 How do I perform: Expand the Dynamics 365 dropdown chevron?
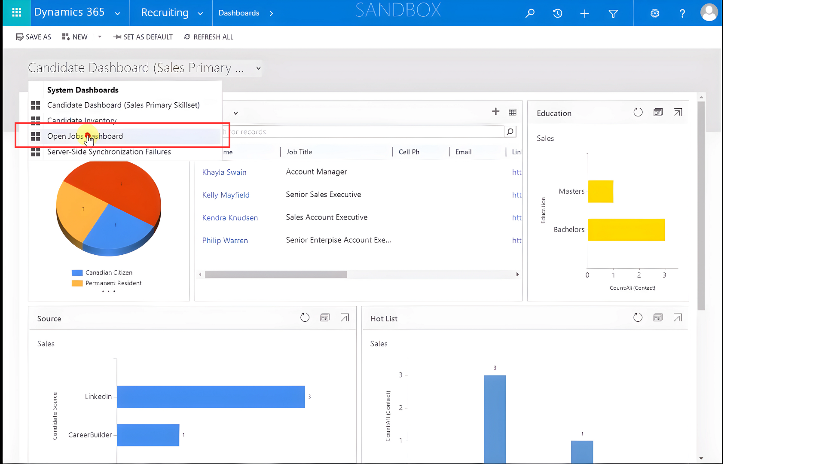coord(117,14)
